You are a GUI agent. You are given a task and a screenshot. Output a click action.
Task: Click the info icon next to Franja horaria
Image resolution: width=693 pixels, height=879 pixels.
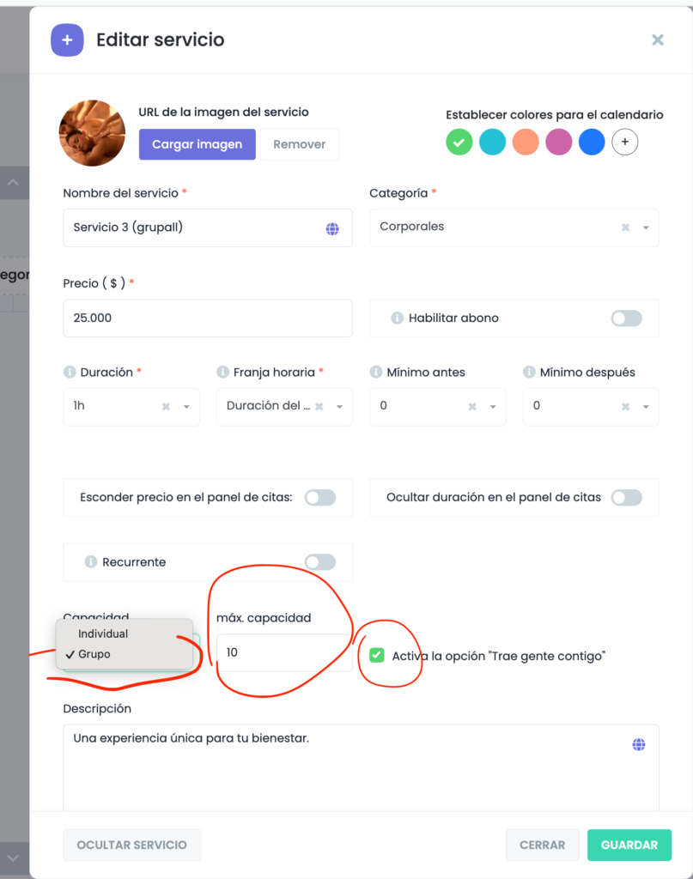pos(222,373)
